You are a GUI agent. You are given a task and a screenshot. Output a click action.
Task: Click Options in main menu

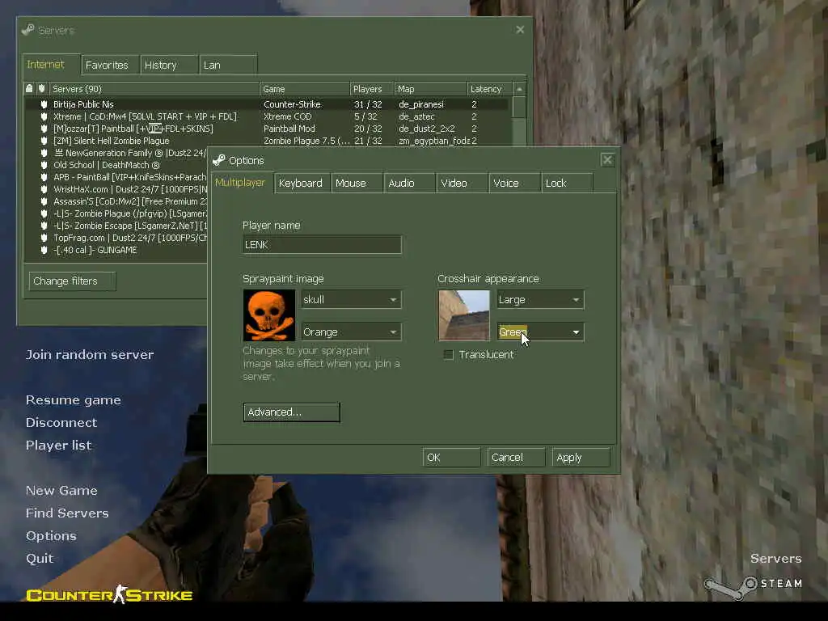[x=51, y=536]
